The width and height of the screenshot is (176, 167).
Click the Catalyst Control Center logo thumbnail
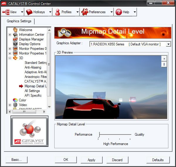30,131
